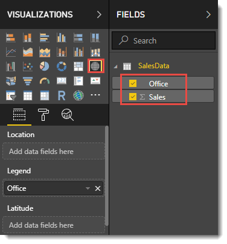Click the Office pill in Legend well

pos(54,188)
